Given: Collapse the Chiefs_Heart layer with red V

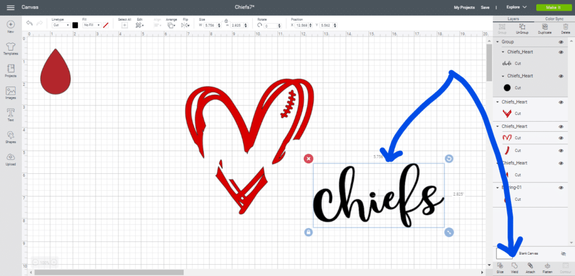Looking at the screenshot, I should [x=498, y=102].
